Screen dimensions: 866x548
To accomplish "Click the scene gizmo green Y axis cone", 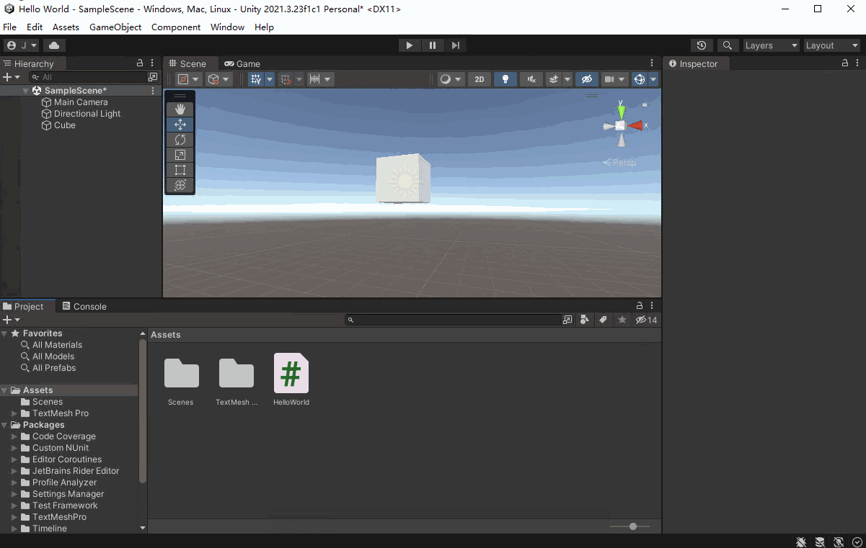I will coord(621,112).
